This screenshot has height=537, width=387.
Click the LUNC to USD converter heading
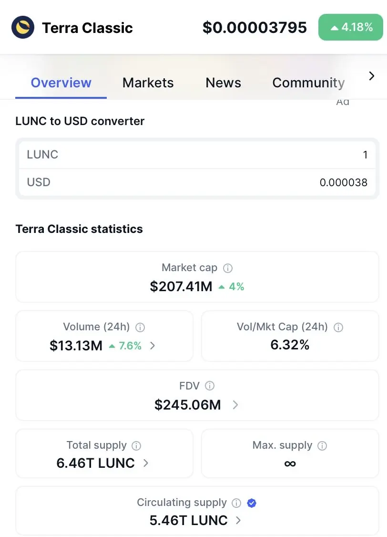coord(80,121)
